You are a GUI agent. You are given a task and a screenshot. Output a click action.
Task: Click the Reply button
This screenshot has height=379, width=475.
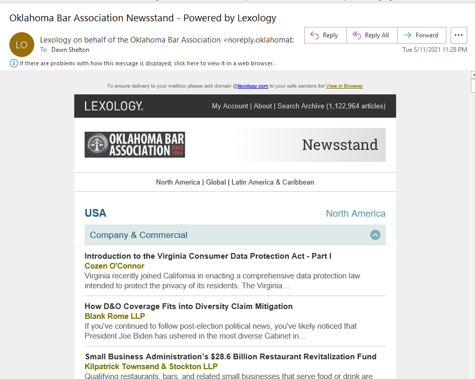pyautogui.click(x=325, y=35)
